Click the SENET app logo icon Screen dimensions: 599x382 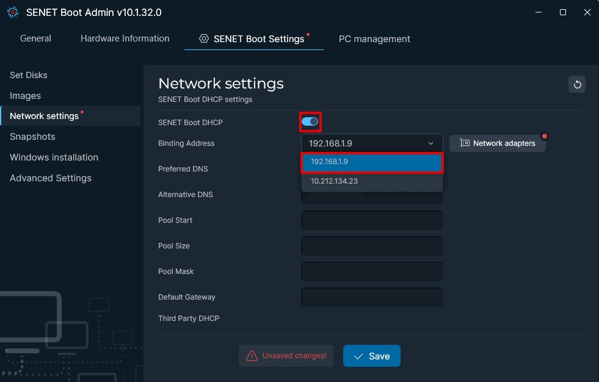[12, 12]
